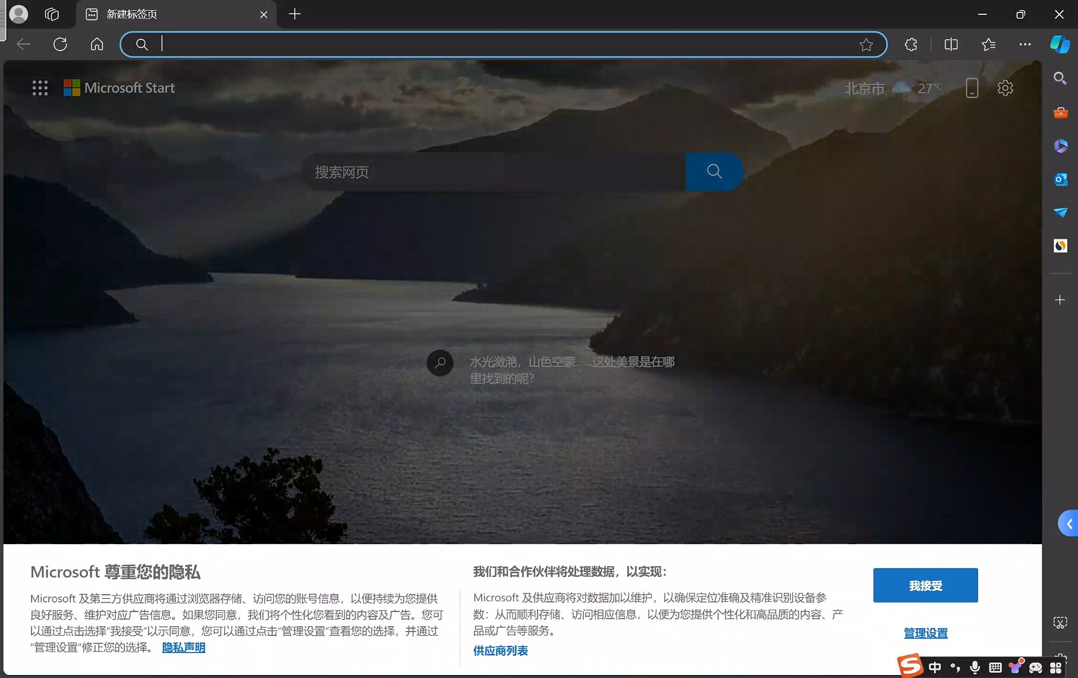Toggle split screen view icon
Screen dimensions: 1078x678
click(x=951, y=45)
